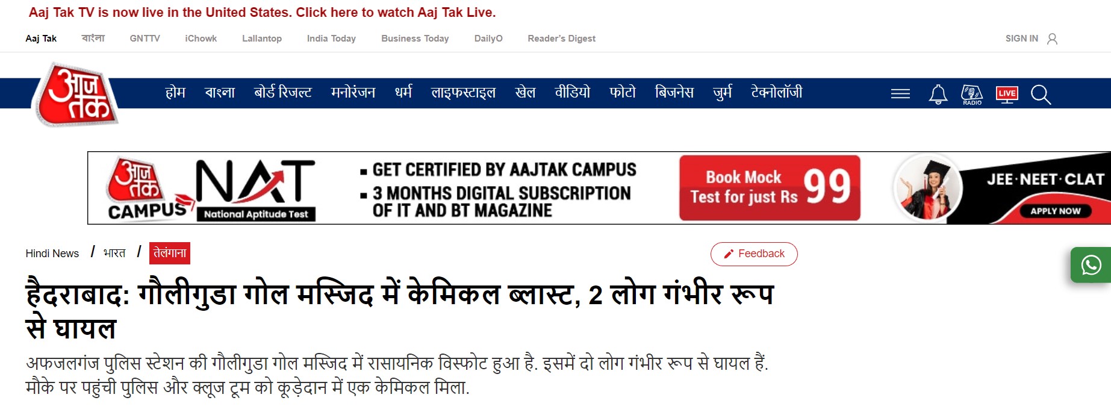Open the होम nav item
Viewport: 1111px width, 418px height.
(x=175, y=92)
